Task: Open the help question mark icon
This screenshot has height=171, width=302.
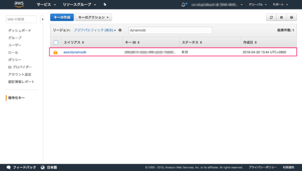Action: pyautogui.click(x=292, y=17)
